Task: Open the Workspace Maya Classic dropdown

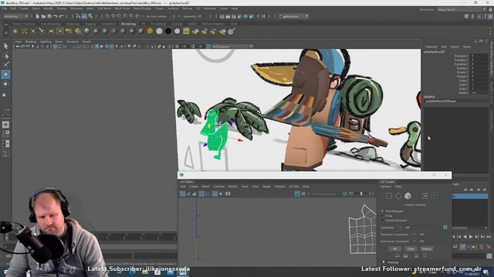Action: click(x=462, y=9)
